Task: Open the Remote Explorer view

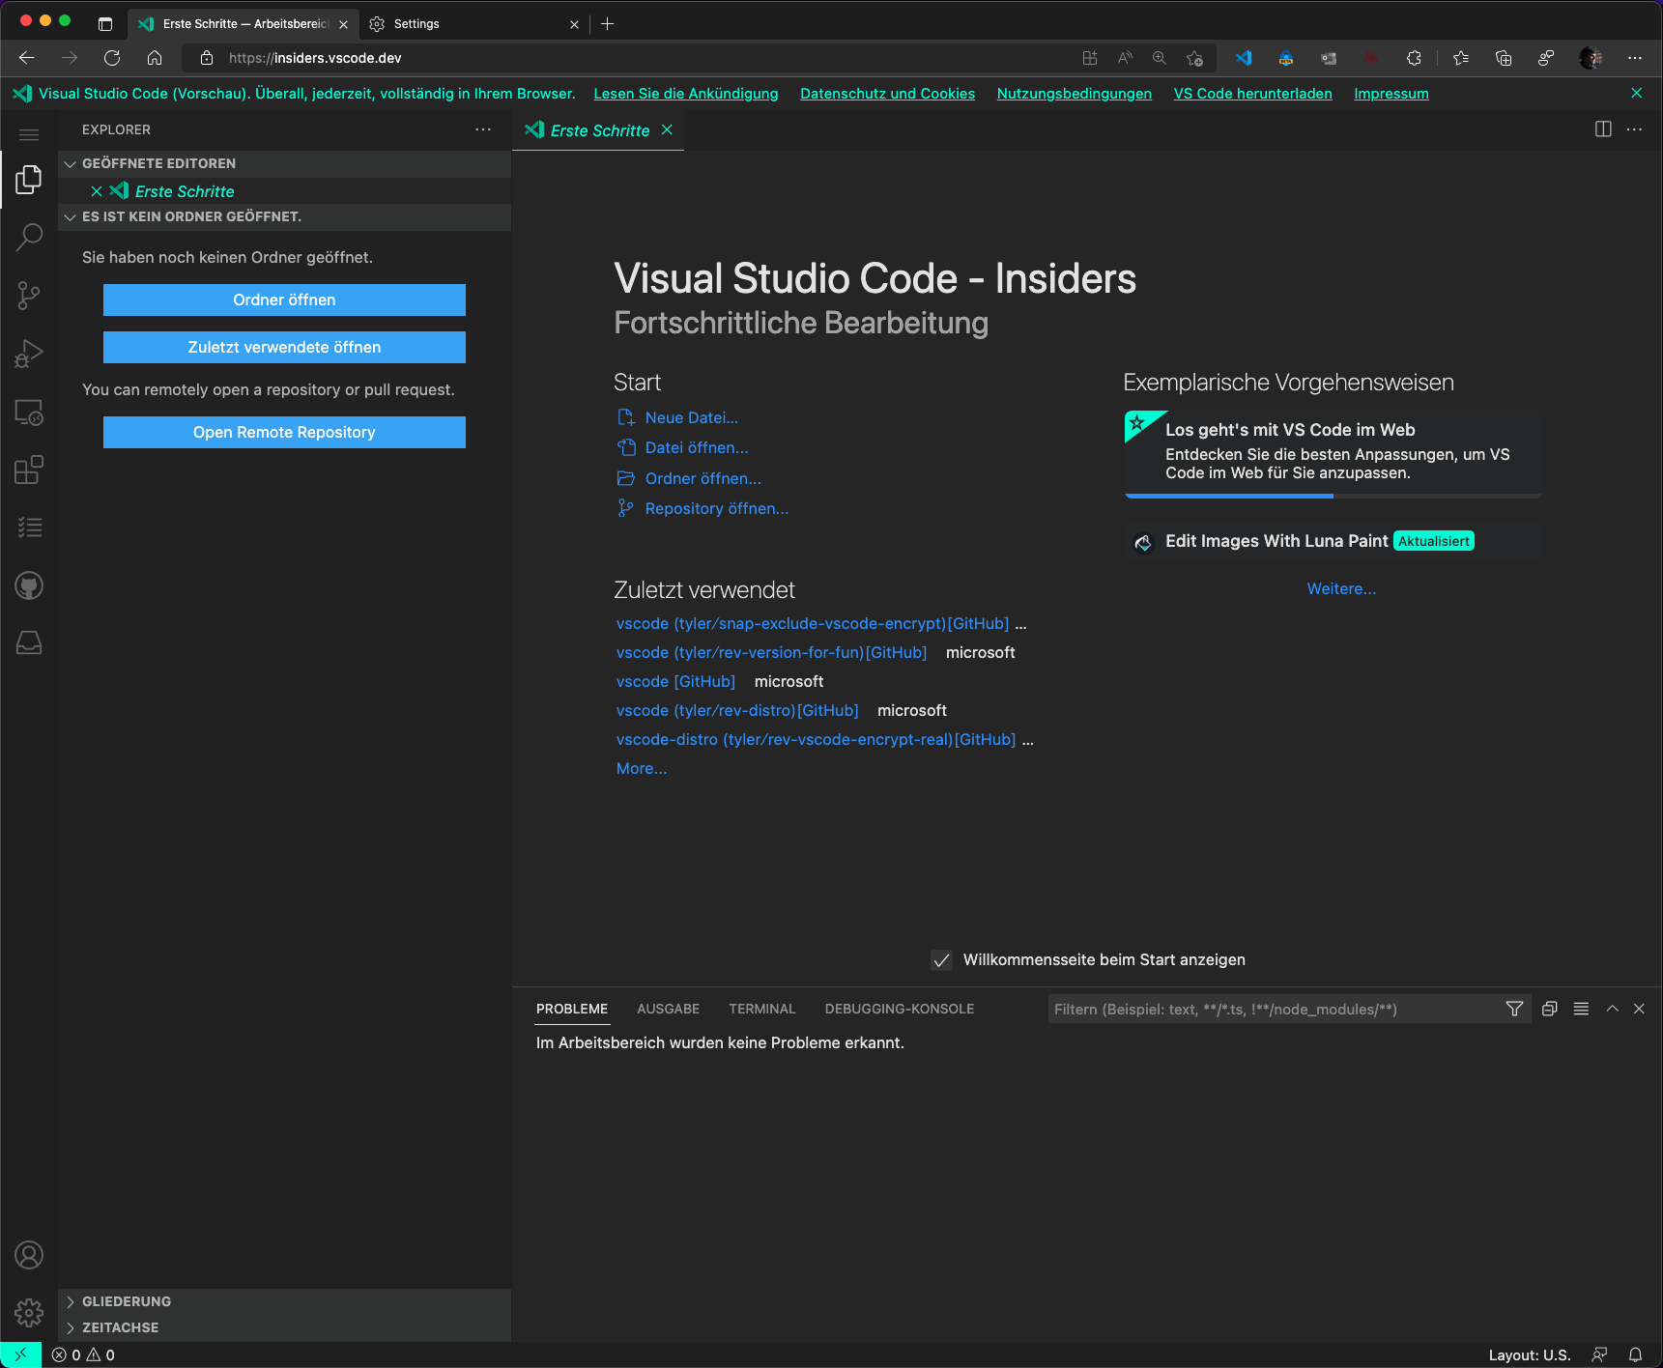Action: pyautogui.click(x=28, y=413)
